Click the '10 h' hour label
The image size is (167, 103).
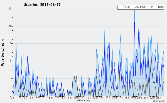[76, 98]
